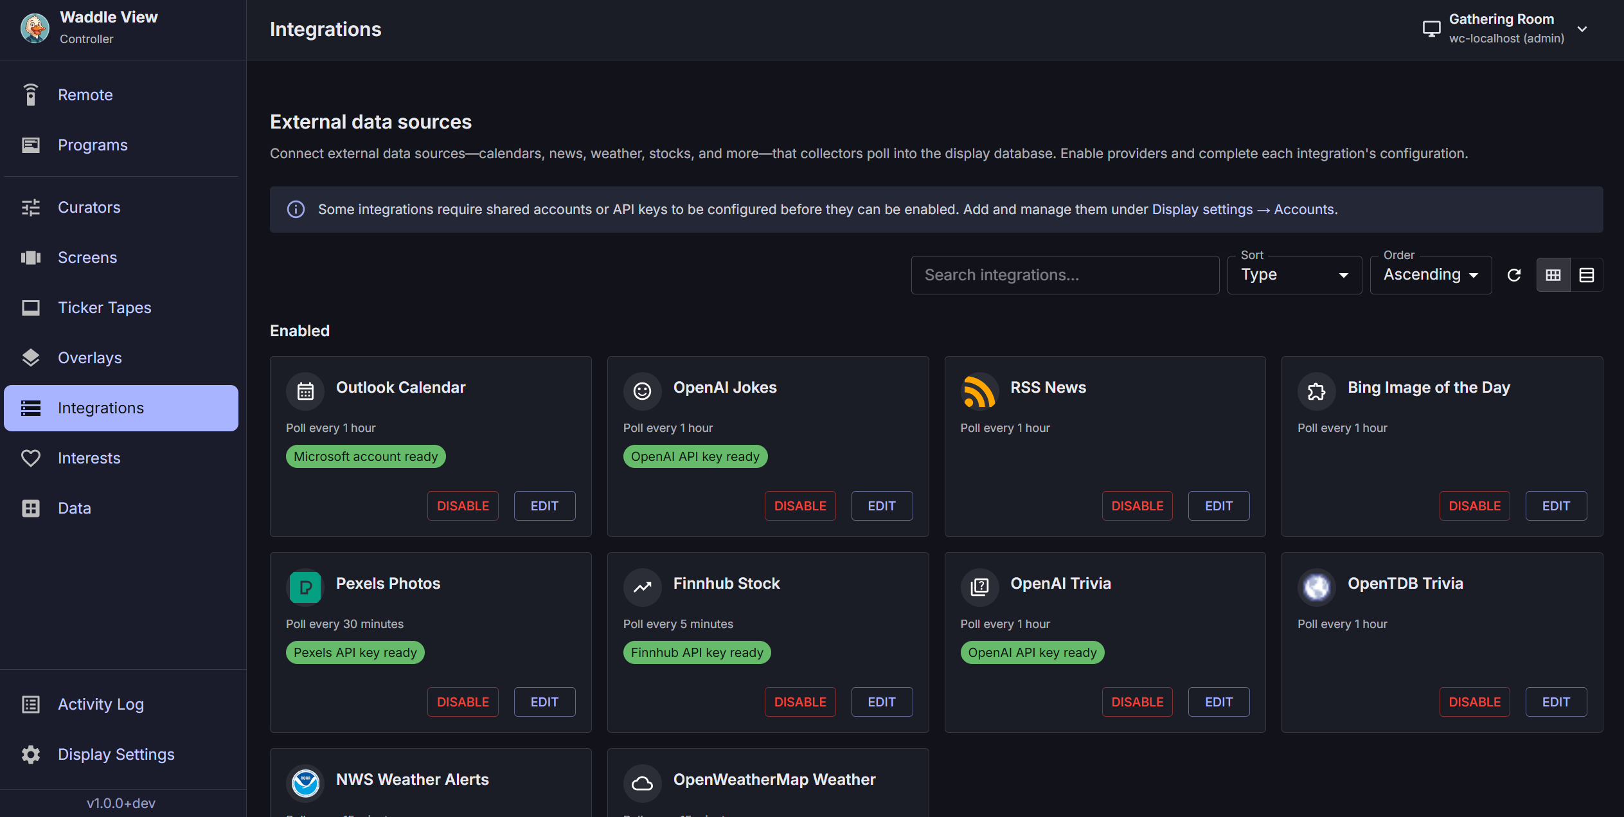Disable OpenTDB Trivia integration
Viewport: 1624px width, 817px height.
coord(1474,702)
